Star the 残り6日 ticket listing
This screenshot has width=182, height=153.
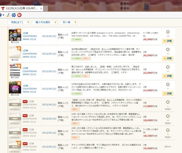[x=168, y=49]
